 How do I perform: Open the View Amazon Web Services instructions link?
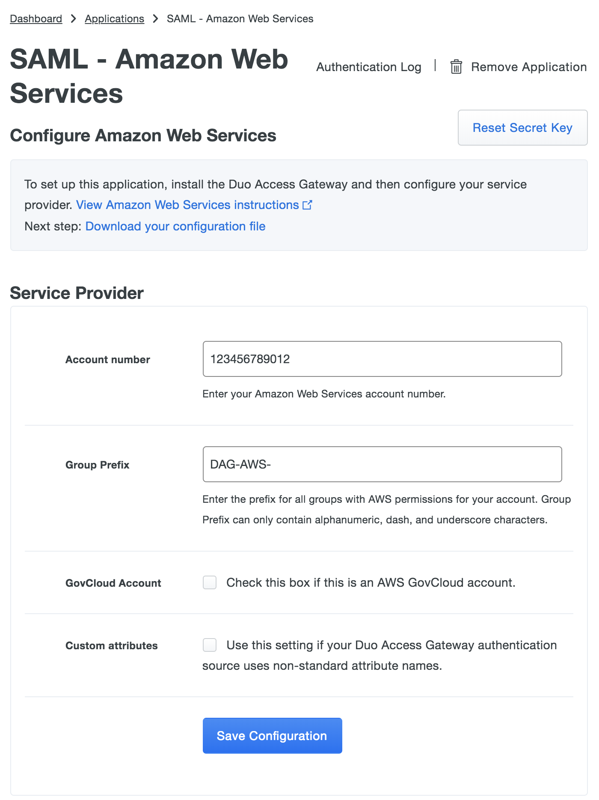point(188,205)
